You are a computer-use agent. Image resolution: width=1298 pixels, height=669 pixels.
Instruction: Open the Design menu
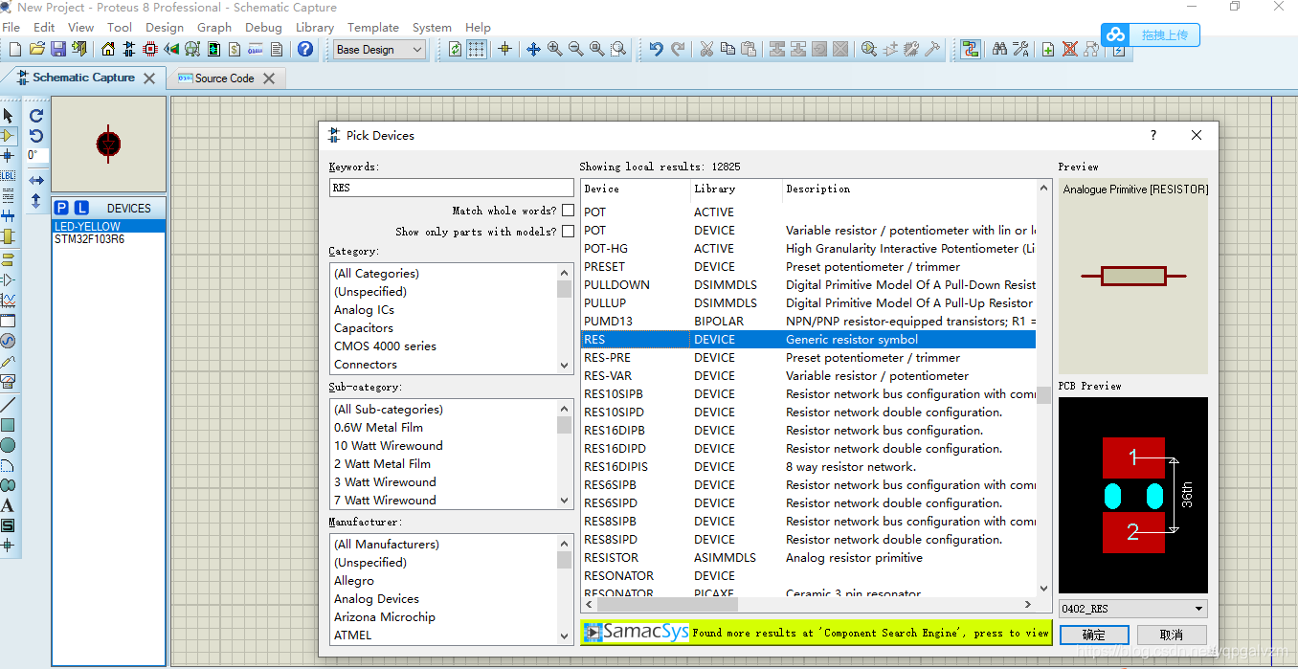(x=165, y=27)
